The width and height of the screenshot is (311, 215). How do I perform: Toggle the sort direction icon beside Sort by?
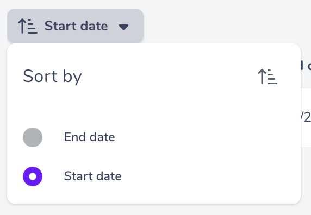pyautogui.click(x=268, y=77)
